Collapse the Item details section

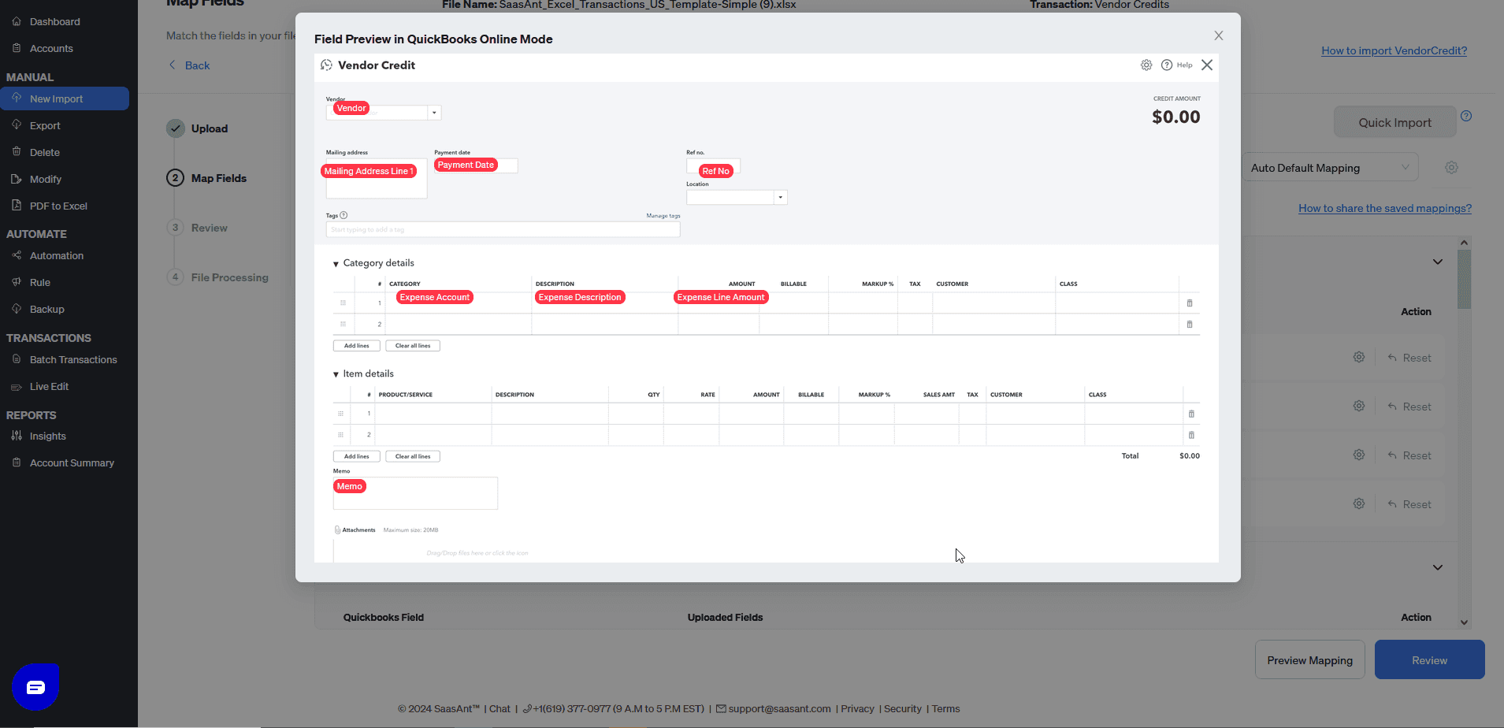pyautogui.click(x=335, y=373)
